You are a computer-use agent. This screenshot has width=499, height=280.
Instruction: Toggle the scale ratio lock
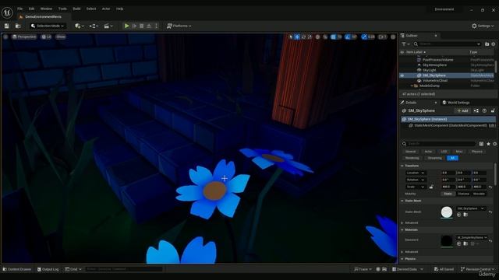tap(431, 187)
